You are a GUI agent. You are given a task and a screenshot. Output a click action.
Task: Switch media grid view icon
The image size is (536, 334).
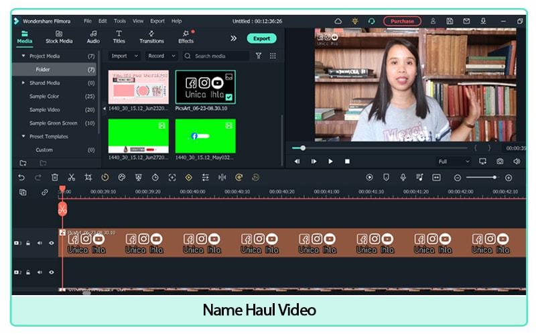point(273,56)
